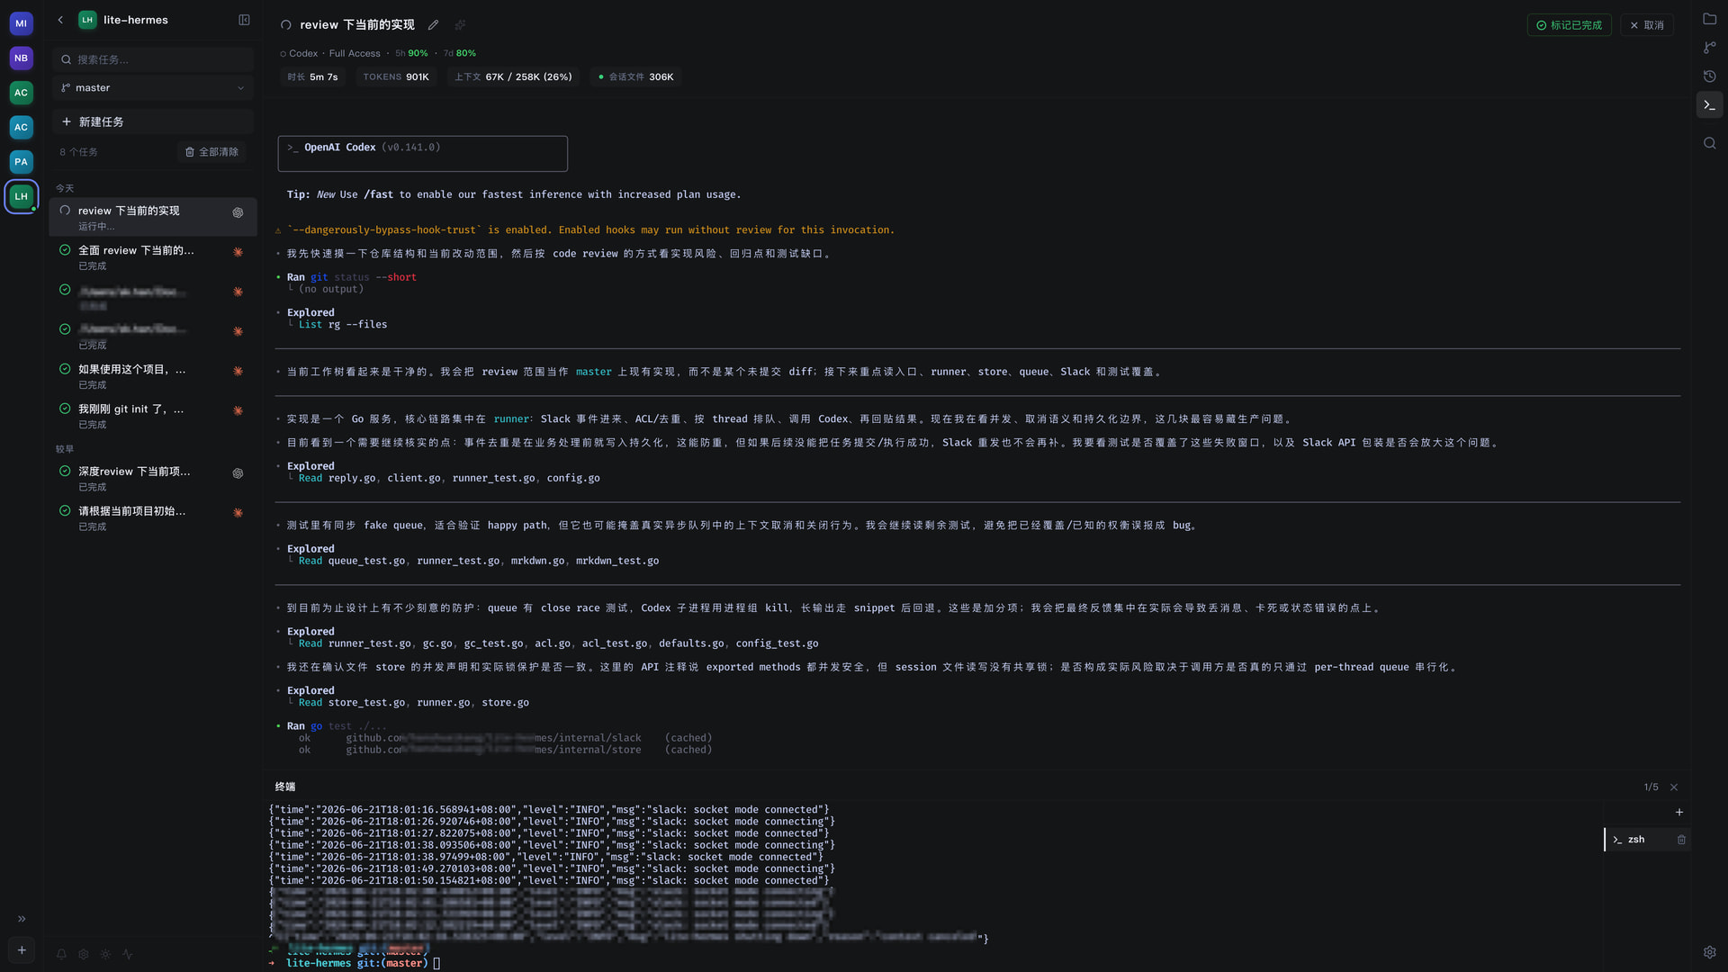Open the history panel
Viewport: 1728px width, 972px height.
(1709, 76)
